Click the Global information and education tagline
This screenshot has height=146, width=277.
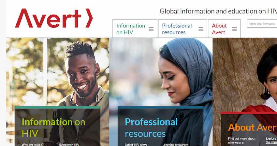coord(218,11)
